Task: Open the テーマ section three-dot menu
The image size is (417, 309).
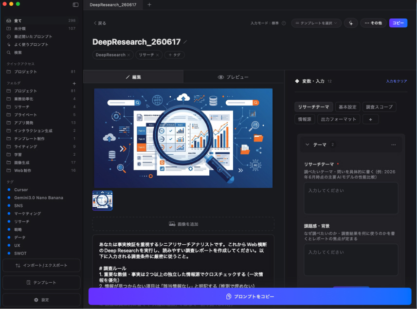Action: (x=393, y=145)
